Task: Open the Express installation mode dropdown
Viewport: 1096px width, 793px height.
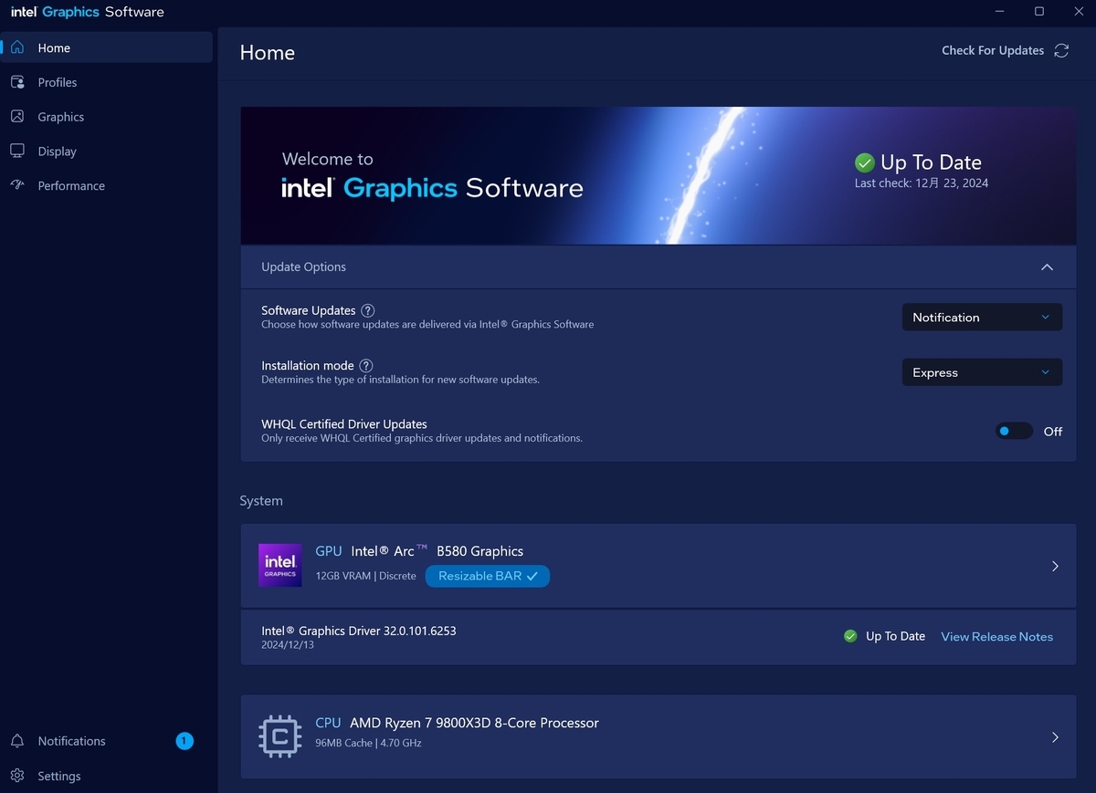Action: pyautogui.click(x=982, y=372)
